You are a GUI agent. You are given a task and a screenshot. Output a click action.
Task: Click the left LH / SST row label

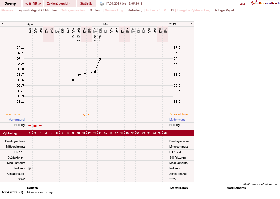(19, 152)
